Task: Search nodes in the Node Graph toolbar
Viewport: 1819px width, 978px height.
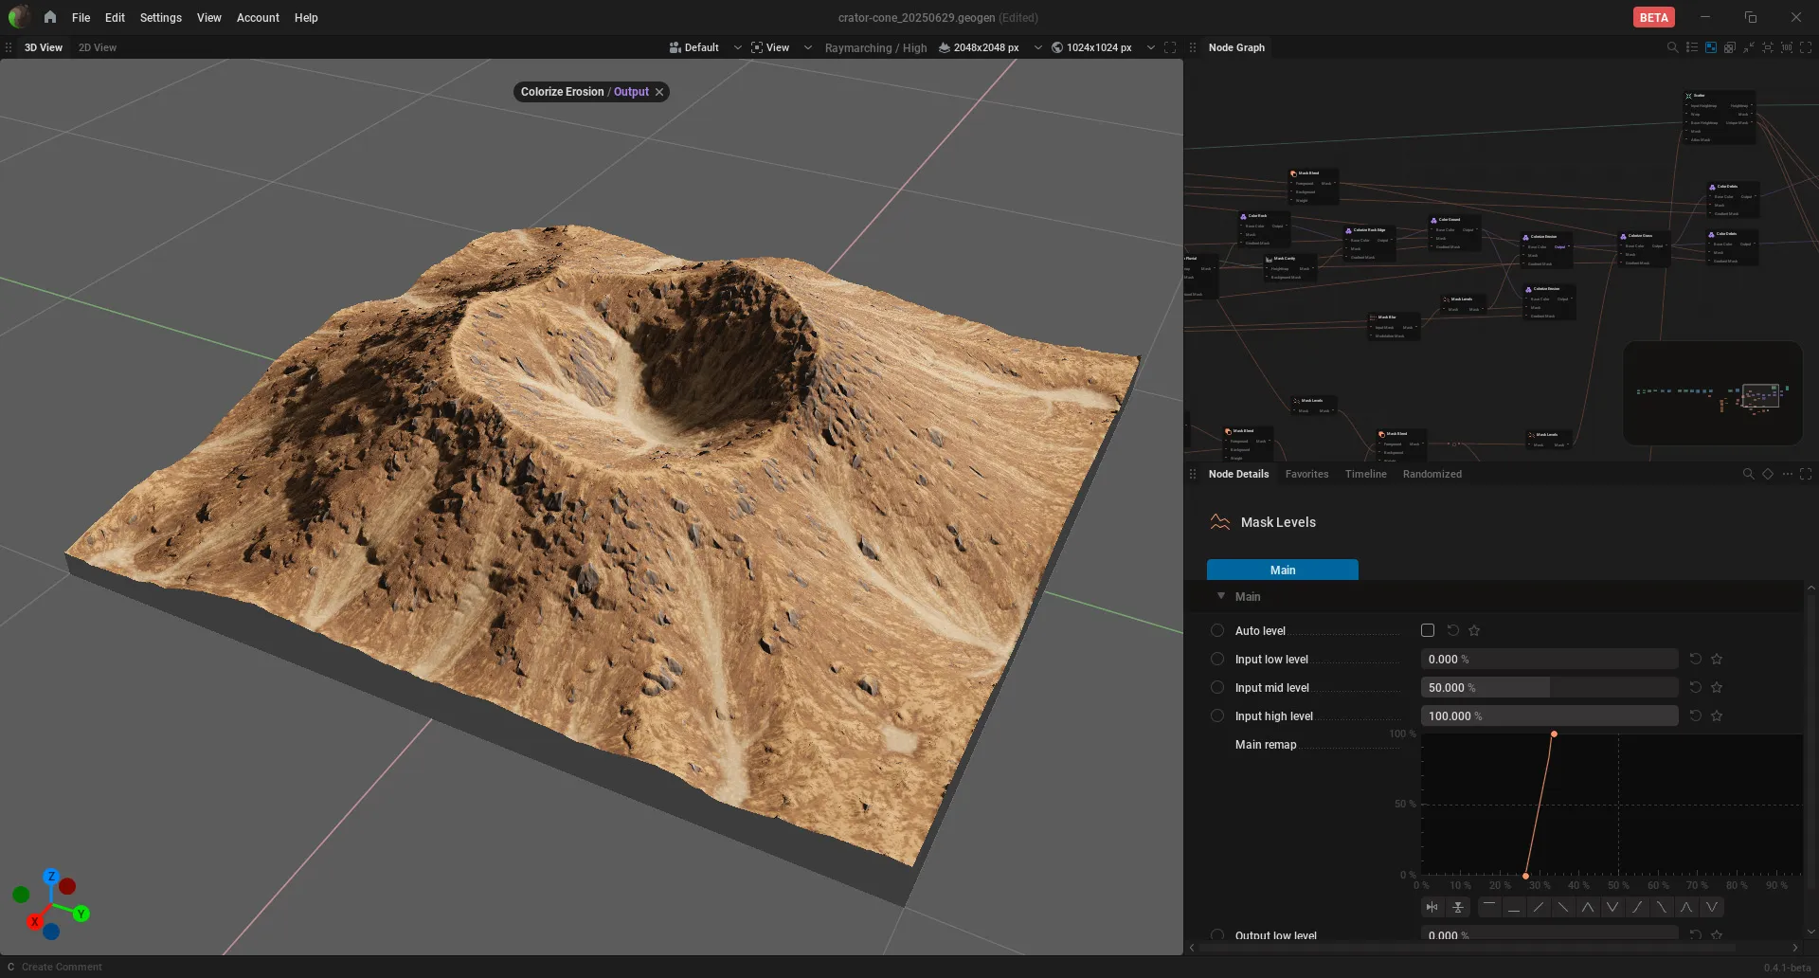Action: click(x=1672, y=47)
